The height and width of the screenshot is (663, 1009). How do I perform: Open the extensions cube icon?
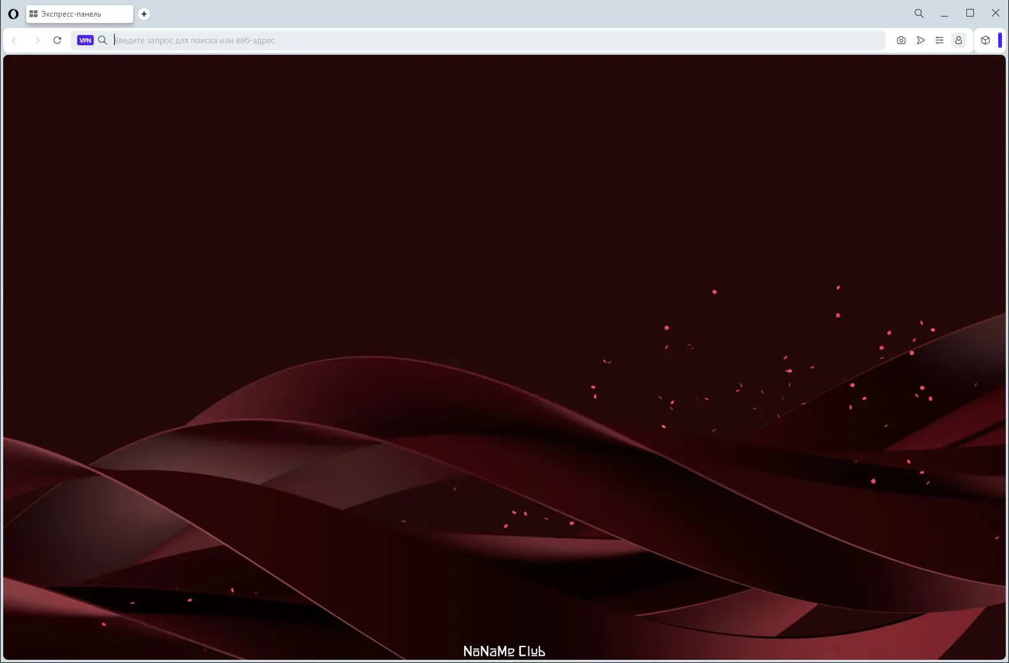985,40
